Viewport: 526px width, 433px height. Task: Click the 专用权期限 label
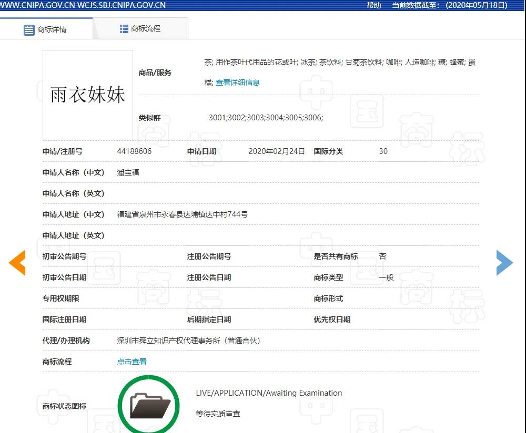click(60, 298)
